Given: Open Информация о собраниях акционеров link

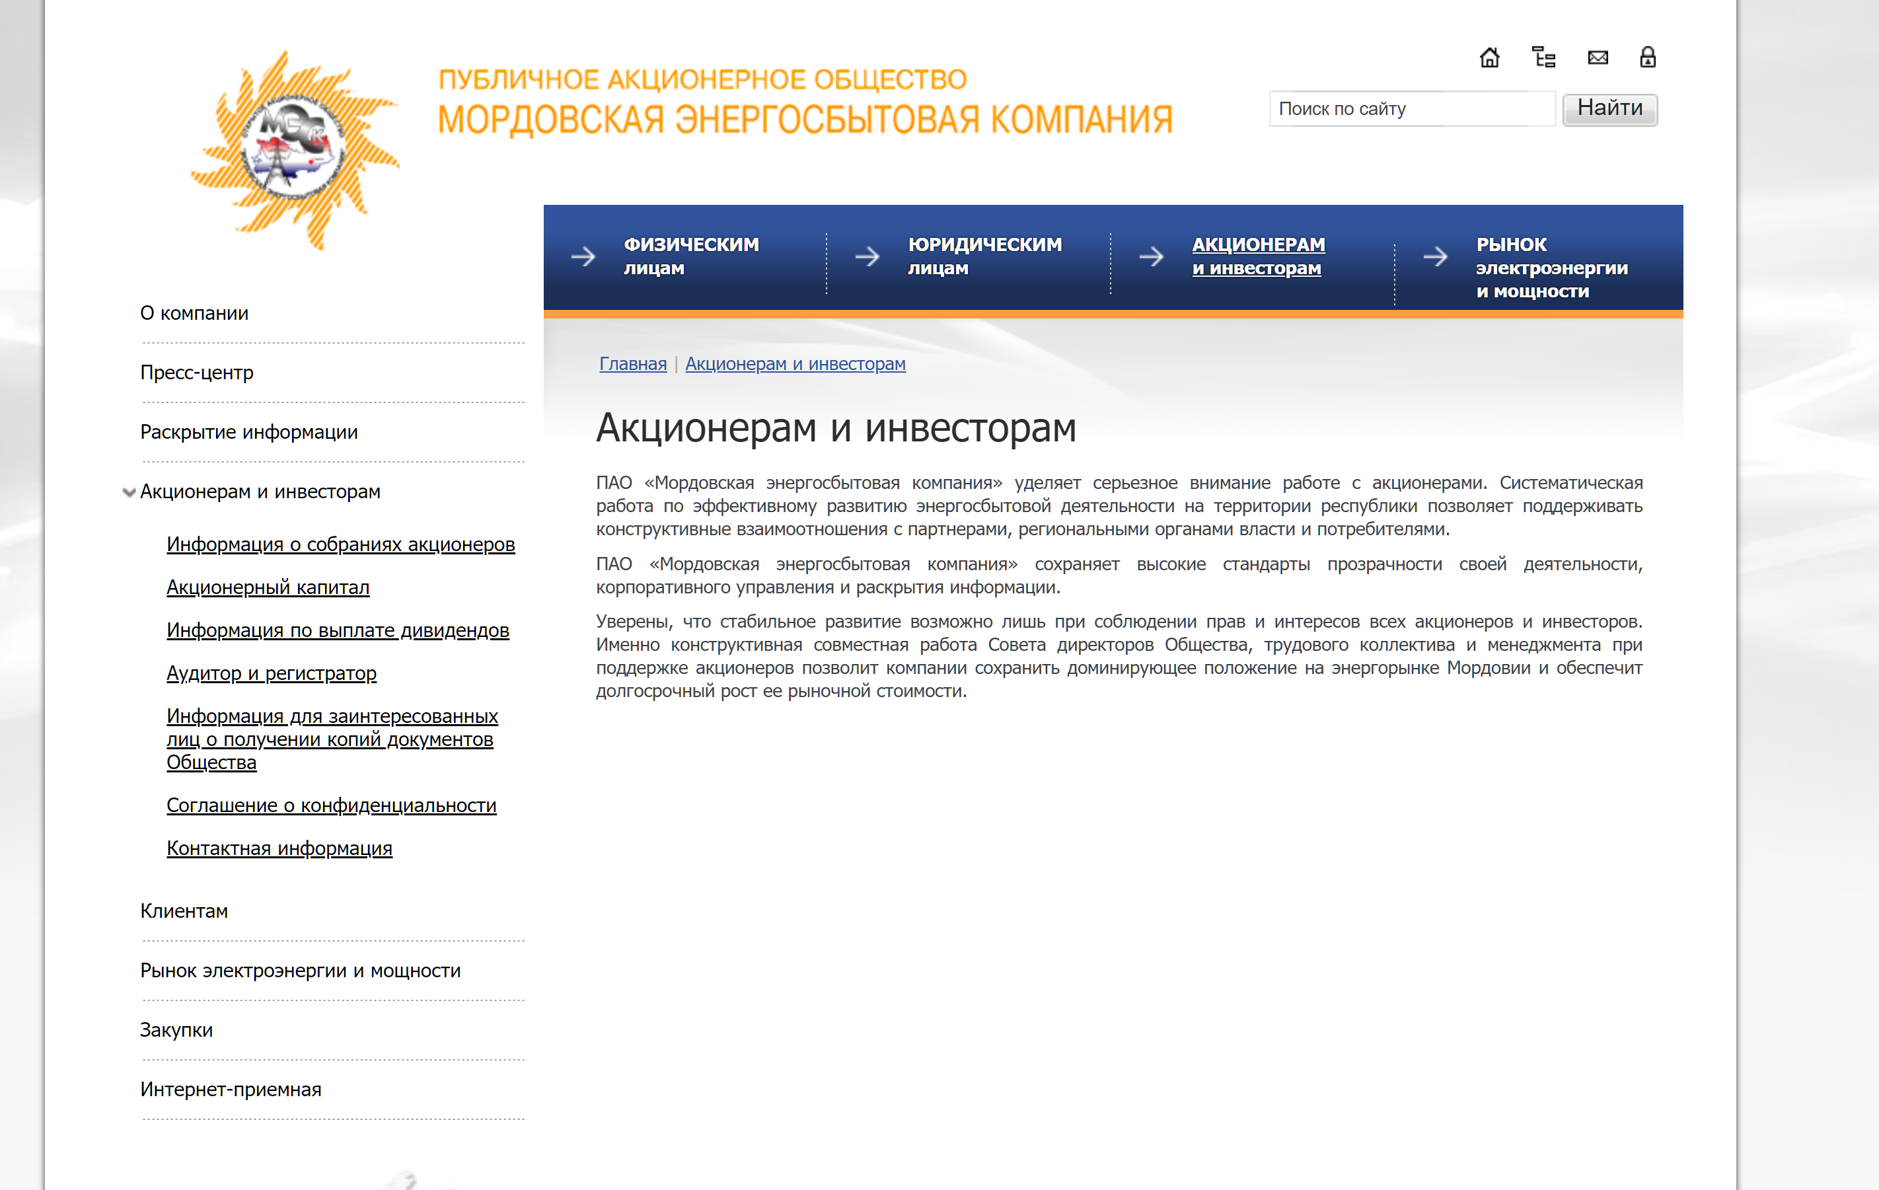Looking at the screenshot, I should tap(340, 544).
